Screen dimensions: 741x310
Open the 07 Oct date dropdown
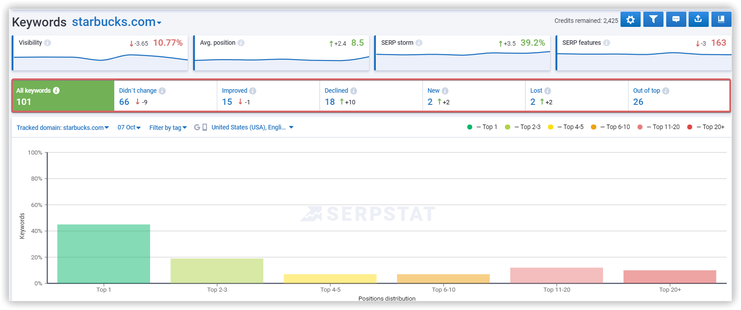129,128
